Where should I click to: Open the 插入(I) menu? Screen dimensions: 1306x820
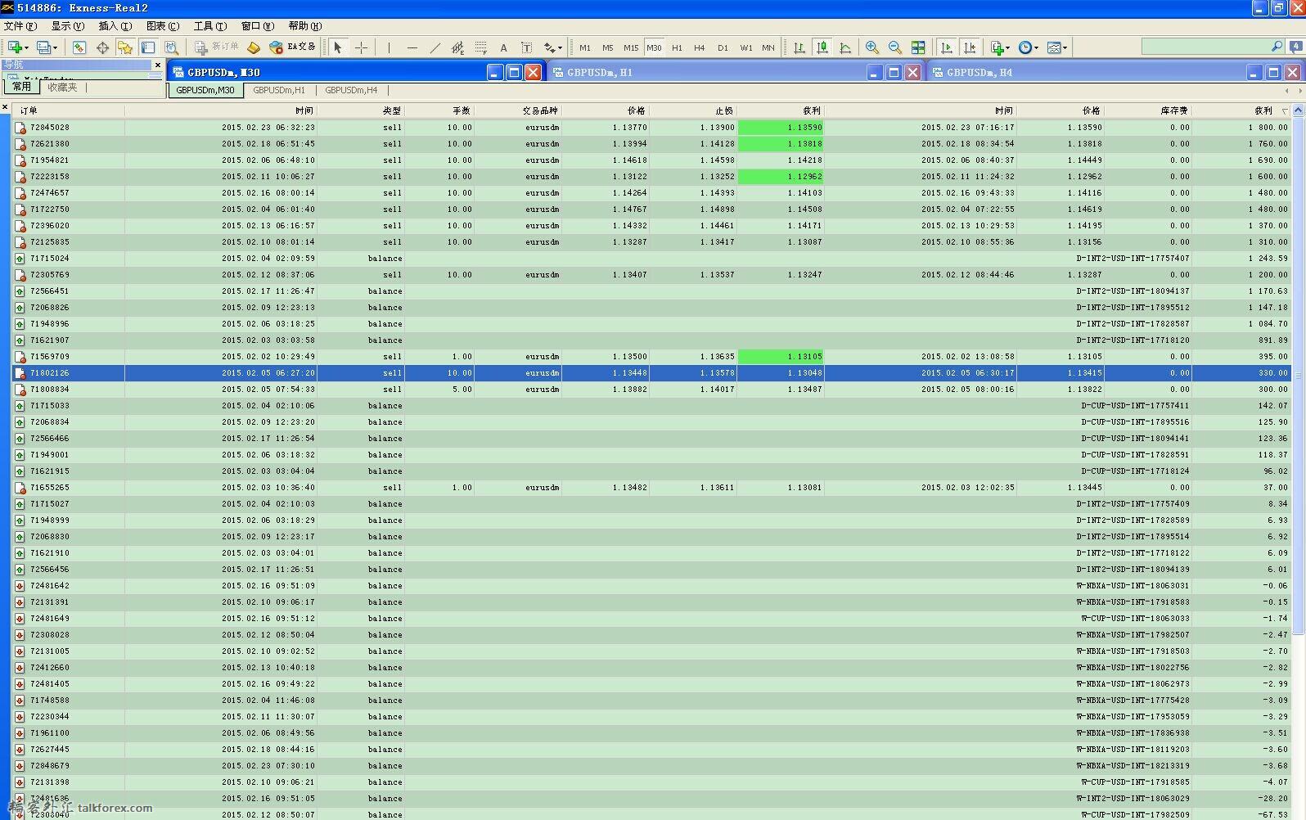(115, 26)
